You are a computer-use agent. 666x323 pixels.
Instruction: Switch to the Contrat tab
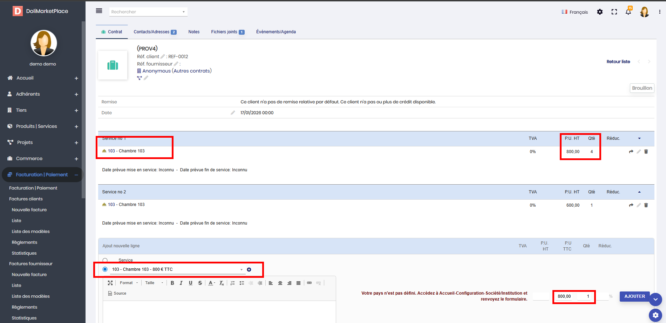[112, 32]
